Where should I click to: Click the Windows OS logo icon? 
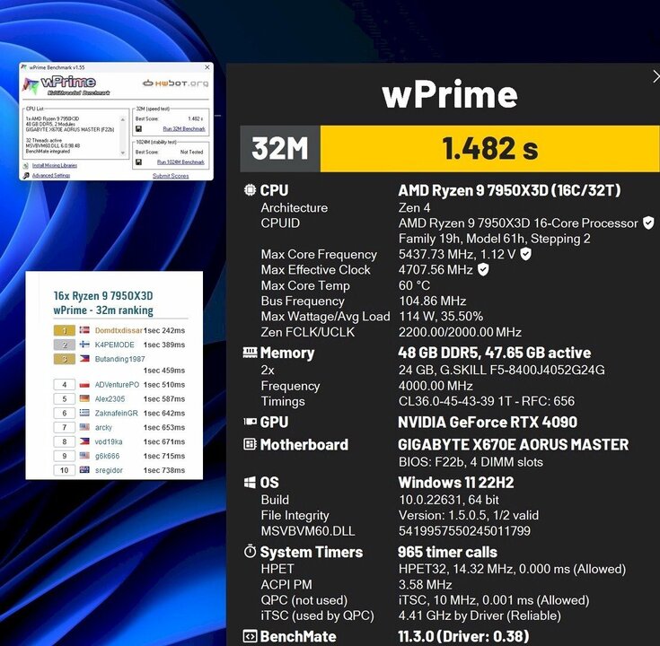250,483
